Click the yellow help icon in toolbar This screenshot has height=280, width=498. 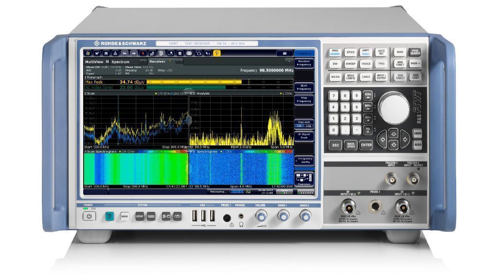[217, 53]
